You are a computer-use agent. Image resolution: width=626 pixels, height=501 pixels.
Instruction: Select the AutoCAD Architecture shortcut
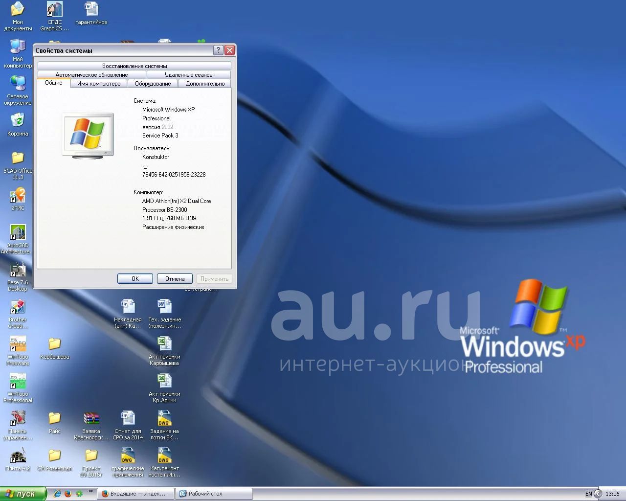(x=18, y=239)
